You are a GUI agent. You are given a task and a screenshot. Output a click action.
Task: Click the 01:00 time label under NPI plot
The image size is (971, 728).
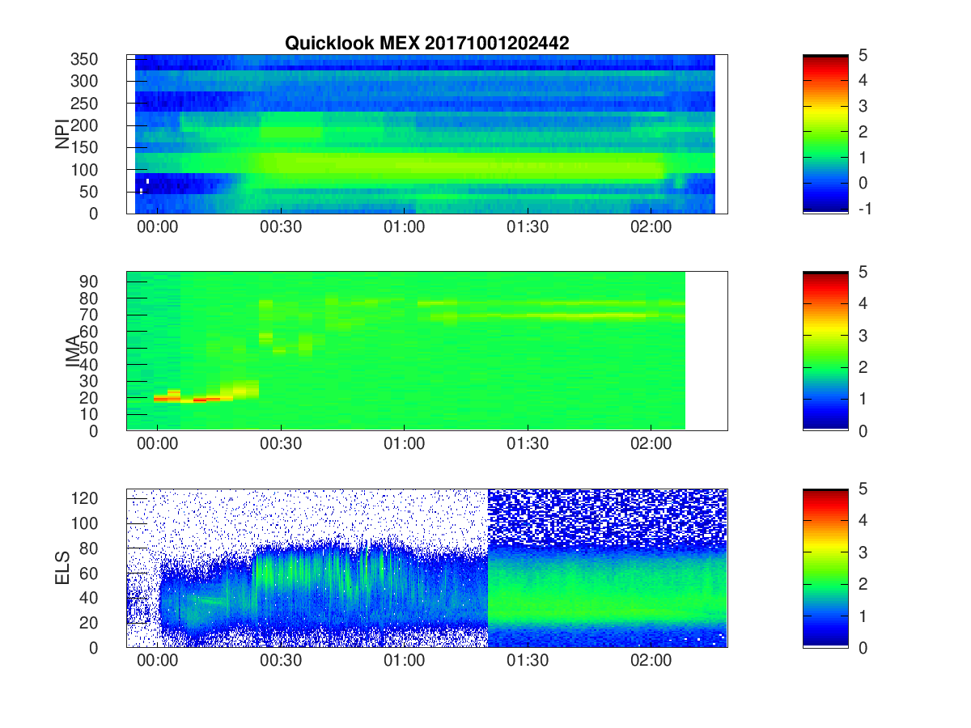click(x=404, y=227)
